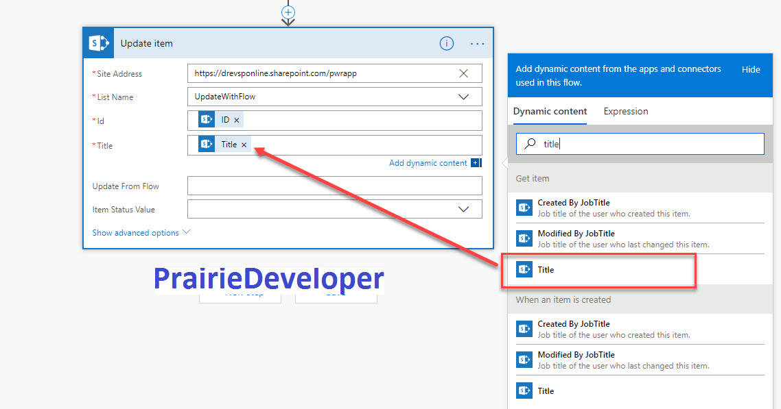This screenshot has height=409, width=781.
Task: Select Title under When an item is created
Action: pyautogui.click(x=640, y=391)
